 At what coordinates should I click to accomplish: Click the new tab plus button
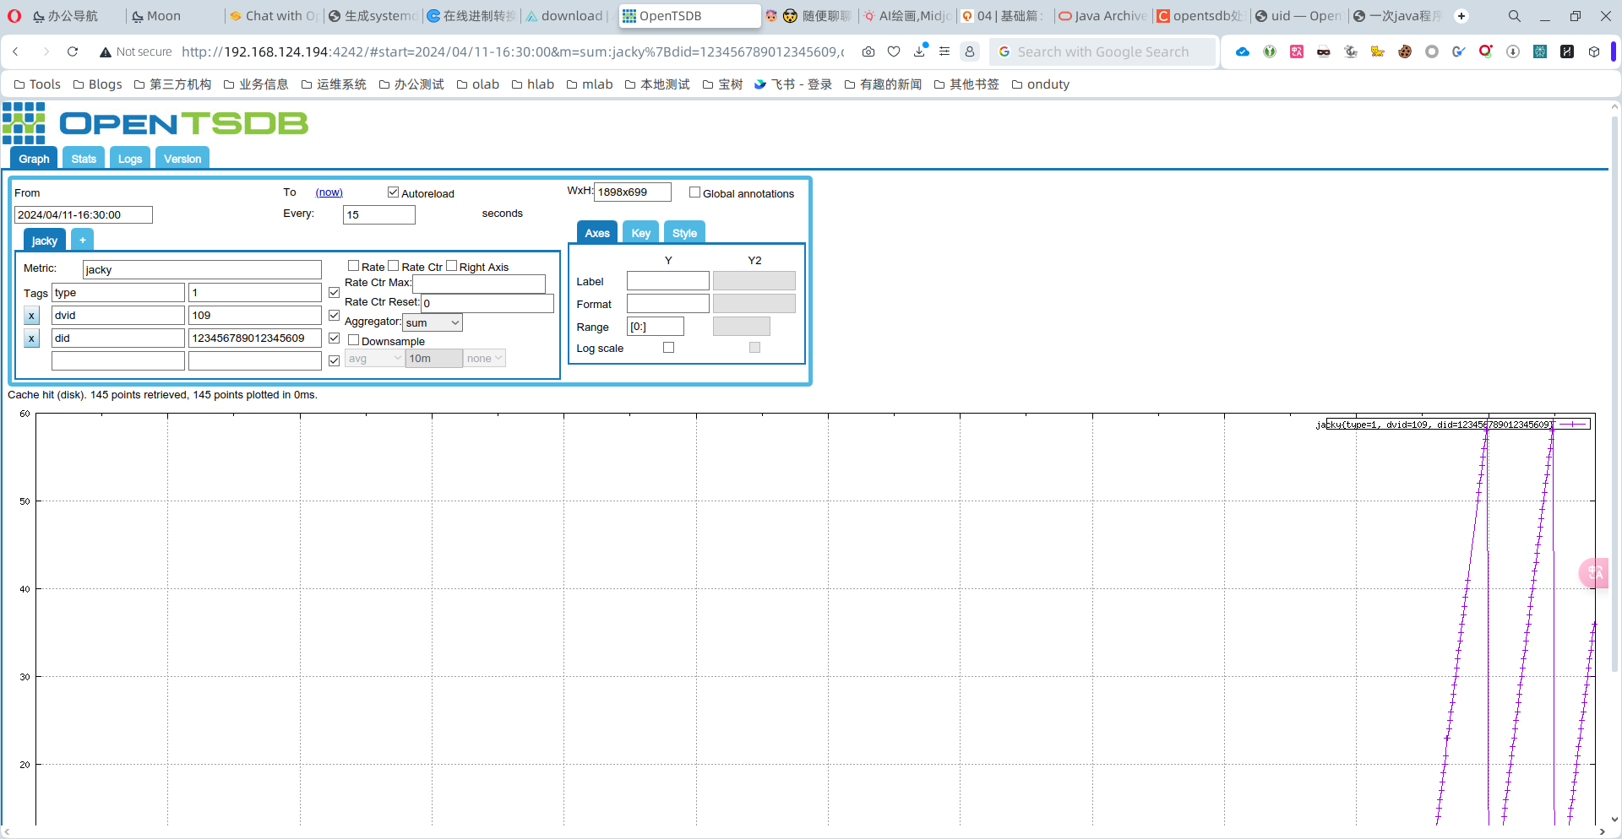coord(1461,16)
